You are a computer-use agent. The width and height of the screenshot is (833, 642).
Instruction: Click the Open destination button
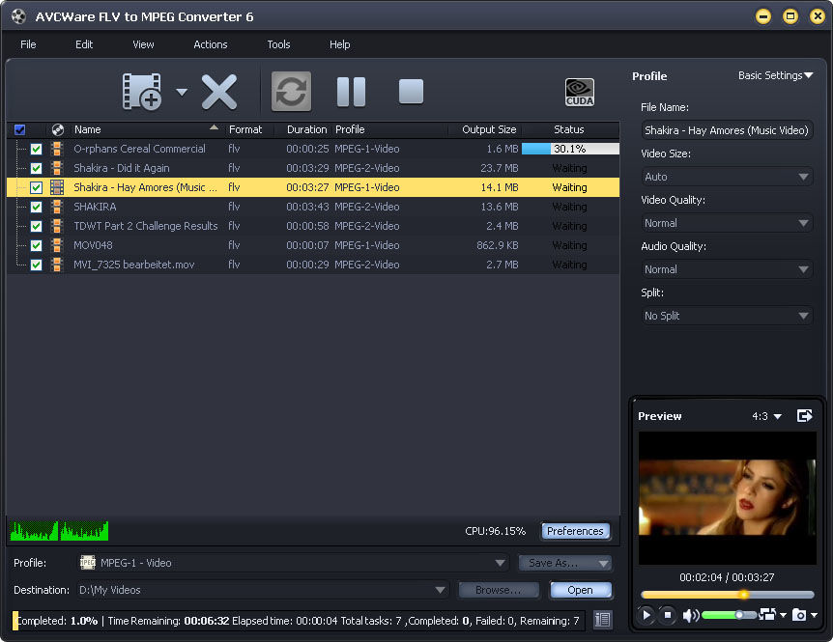[x=580, y=590]
